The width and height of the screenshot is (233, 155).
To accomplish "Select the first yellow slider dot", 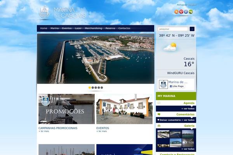I will [90, 88].
